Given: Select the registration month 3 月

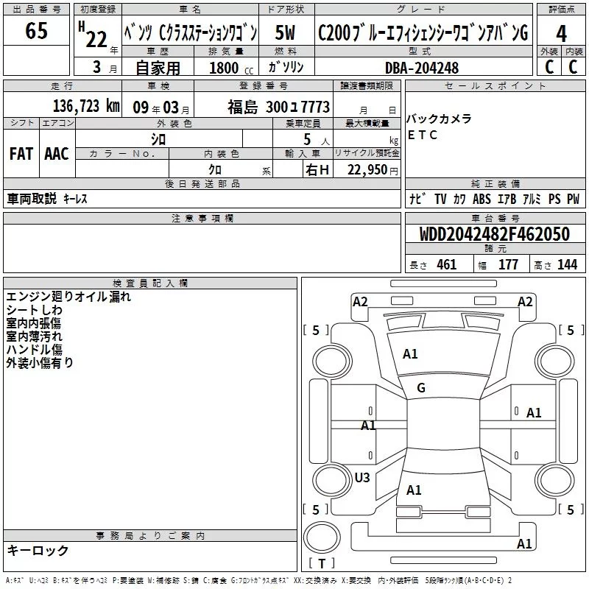Looking at the screenshot, I should (105, 67).
